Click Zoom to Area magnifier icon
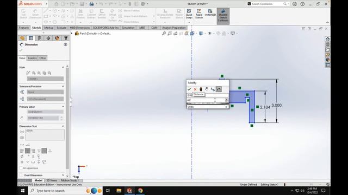This screenshot has height=195, width=348. (170, 34)
